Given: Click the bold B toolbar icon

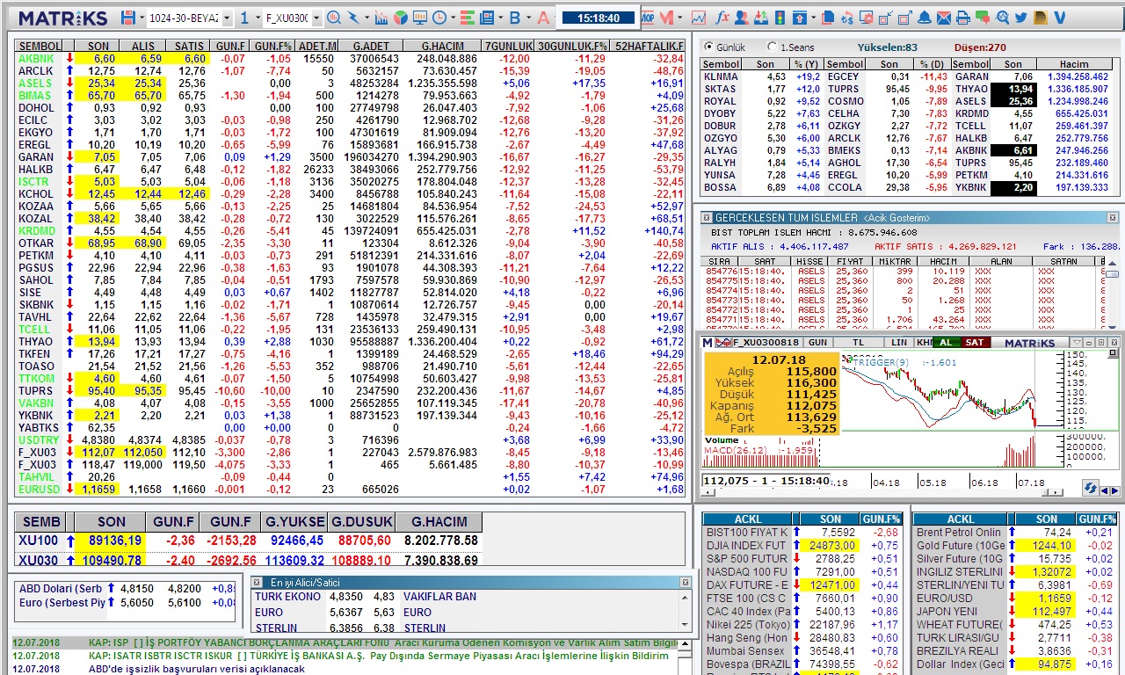Looking at the screenshot, I should tap(515, 18).
